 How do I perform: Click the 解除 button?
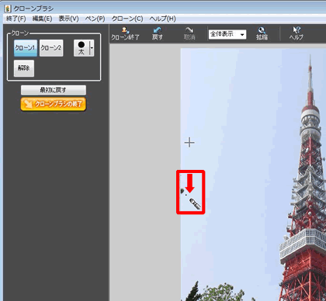pos(24,68)
